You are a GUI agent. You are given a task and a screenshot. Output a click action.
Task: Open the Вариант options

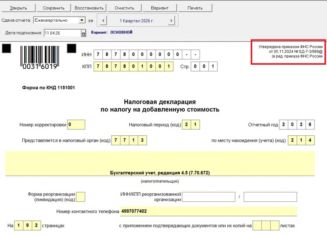pos(160,8)
